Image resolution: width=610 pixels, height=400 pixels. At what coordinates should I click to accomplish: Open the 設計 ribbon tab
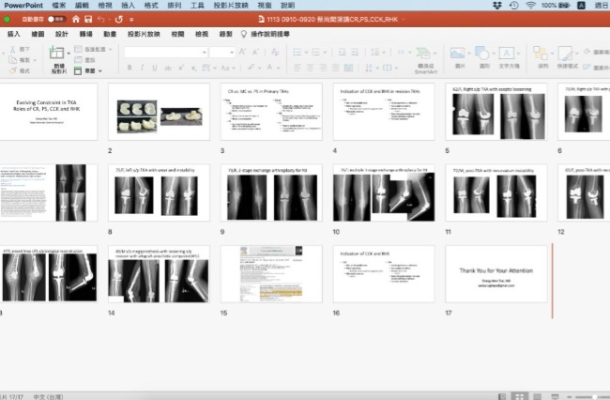[x=62, y=34]
